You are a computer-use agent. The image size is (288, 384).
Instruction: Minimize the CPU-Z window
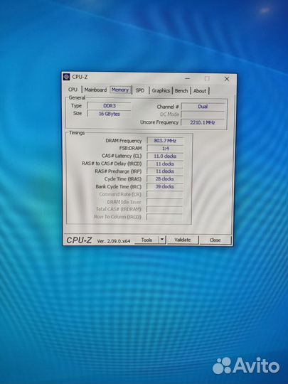point(187,78)
